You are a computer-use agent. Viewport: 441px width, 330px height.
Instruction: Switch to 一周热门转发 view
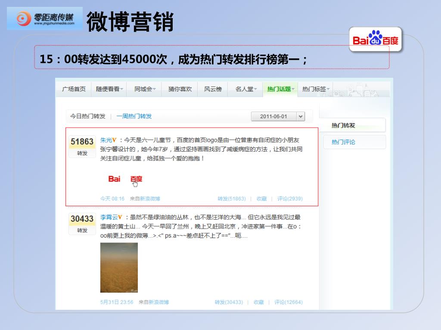click(134, 116)
